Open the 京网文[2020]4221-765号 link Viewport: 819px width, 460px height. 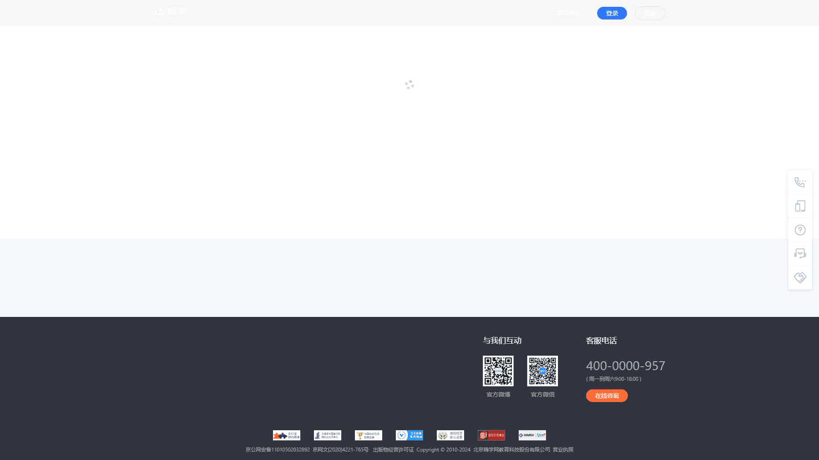coord(341,450)
